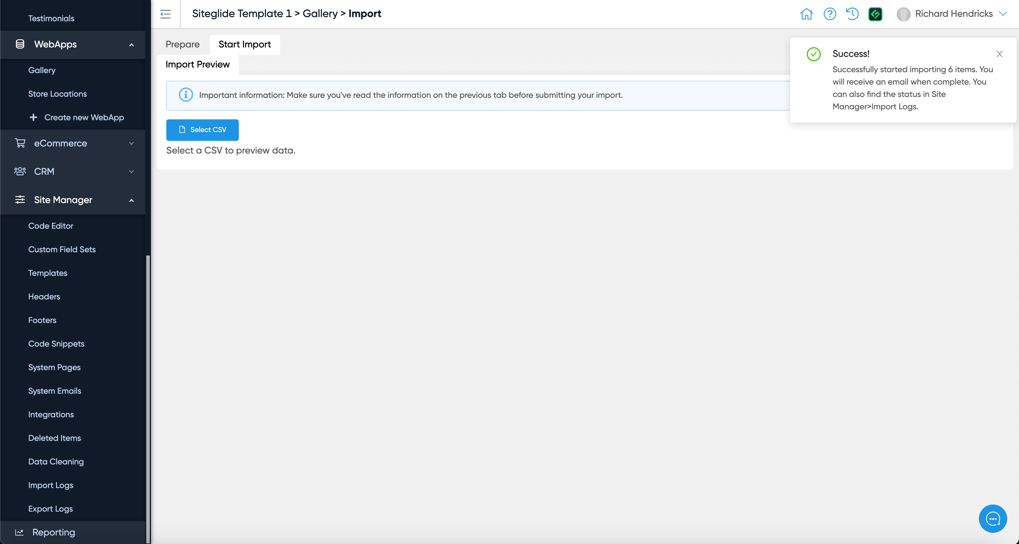Viewport: 1019px width, 544px height.
Task: Open the history clock icon
Action: tap(852, 14)
